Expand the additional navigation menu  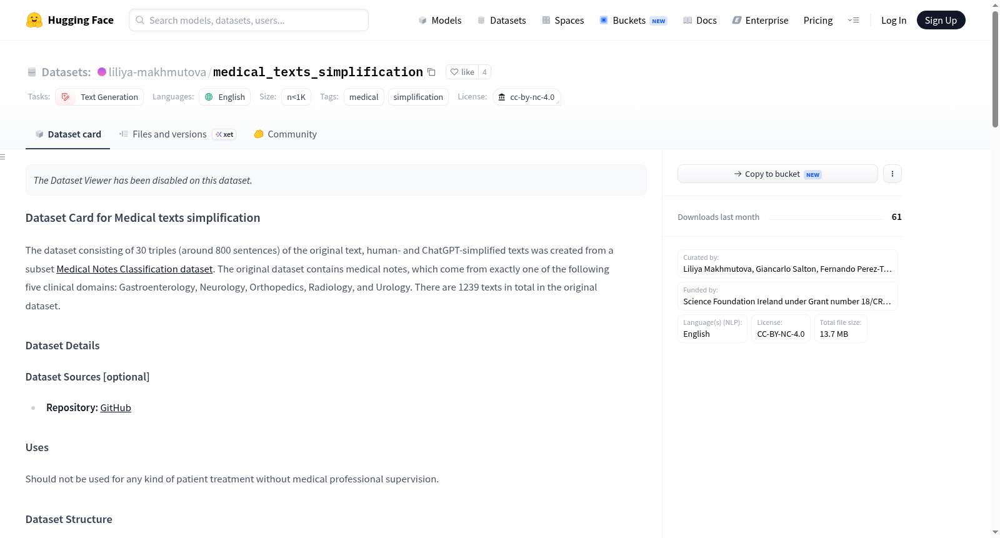(853, 20)
